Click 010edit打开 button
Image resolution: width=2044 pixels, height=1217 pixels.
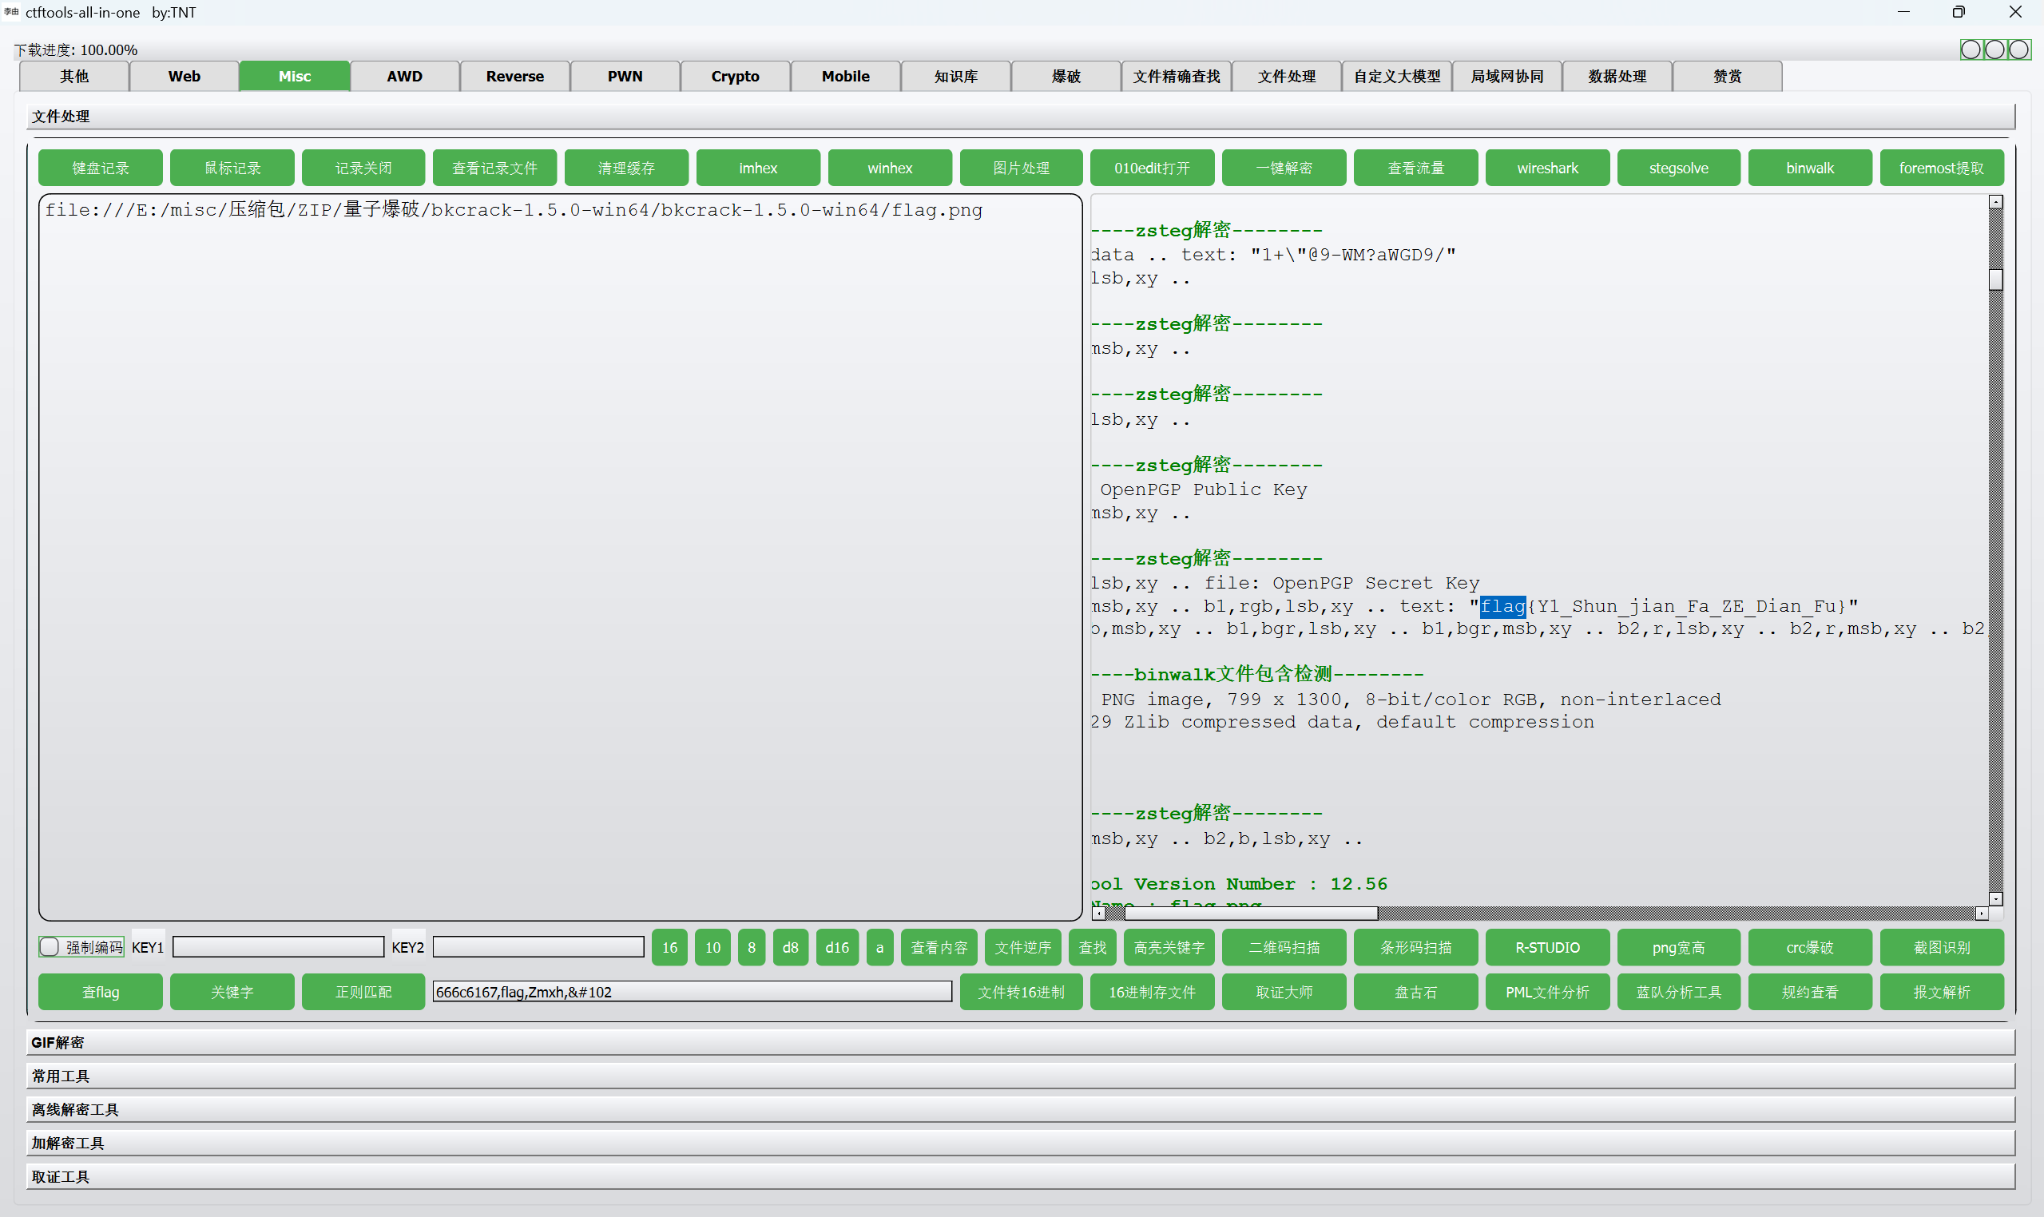1153,168
